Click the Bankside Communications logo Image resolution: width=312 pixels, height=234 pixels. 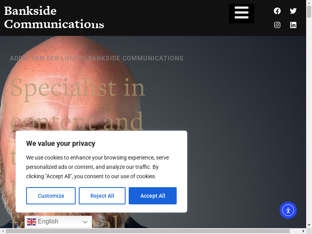[x=54, y=17]
